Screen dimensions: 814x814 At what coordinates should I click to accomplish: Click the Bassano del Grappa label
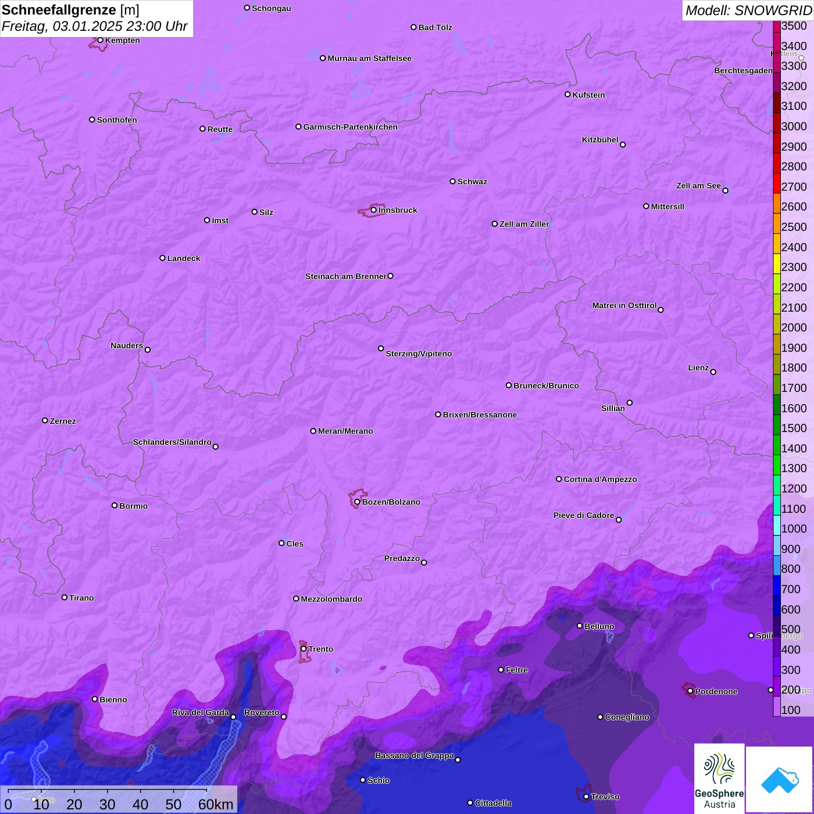[x=415, y=755]
